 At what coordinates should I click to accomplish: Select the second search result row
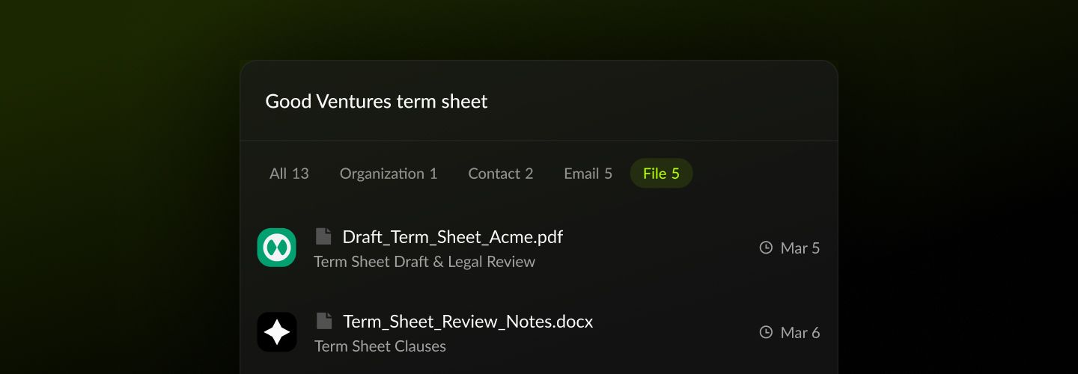[539, 332]
